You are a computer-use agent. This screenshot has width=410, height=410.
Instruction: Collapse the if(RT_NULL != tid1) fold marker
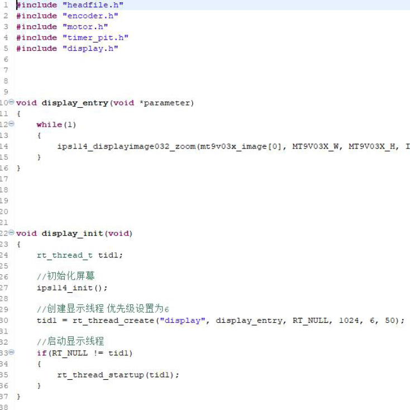click(11, 352)
